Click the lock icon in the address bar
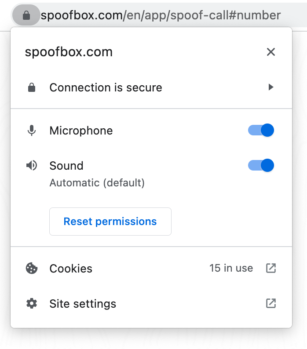307x349 pixels. point(26,16)
